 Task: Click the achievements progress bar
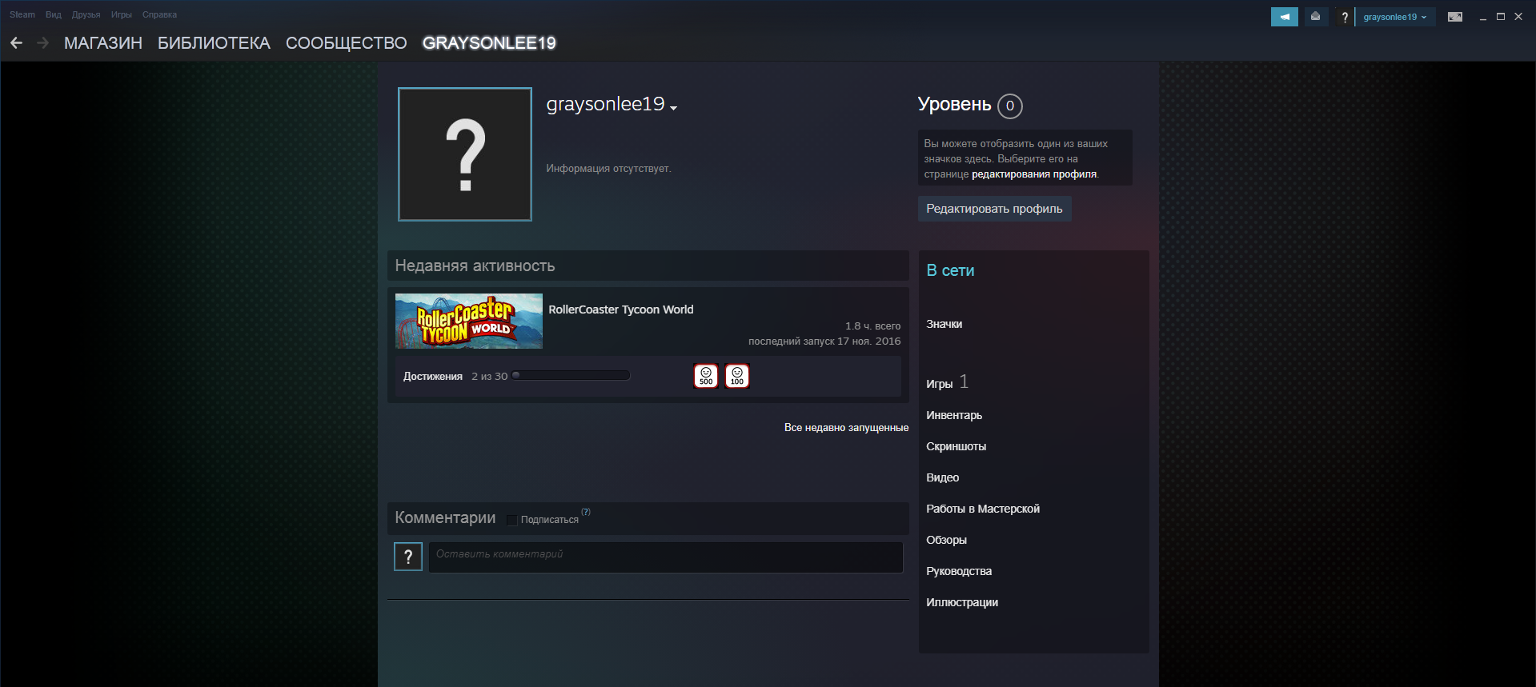pyautogui.click(x=571, y=376)
